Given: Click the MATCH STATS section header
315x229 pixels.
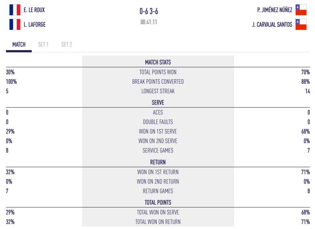Looking at the screenshot, I should 158,62.
